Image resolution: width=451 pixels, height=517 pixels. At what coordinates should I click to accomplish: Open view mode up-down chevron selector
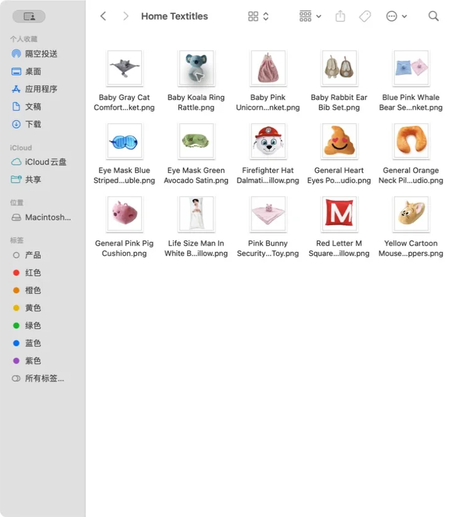coord(266,16)
